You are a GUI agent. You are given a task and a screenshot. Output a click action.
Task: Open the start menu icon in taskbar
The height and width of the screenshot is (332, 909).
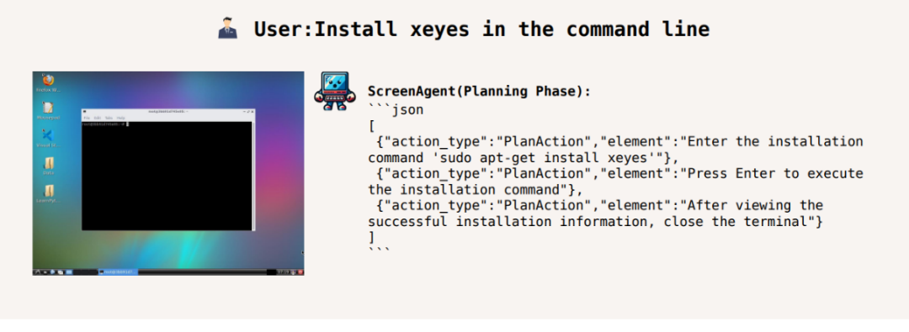point(37,271)
